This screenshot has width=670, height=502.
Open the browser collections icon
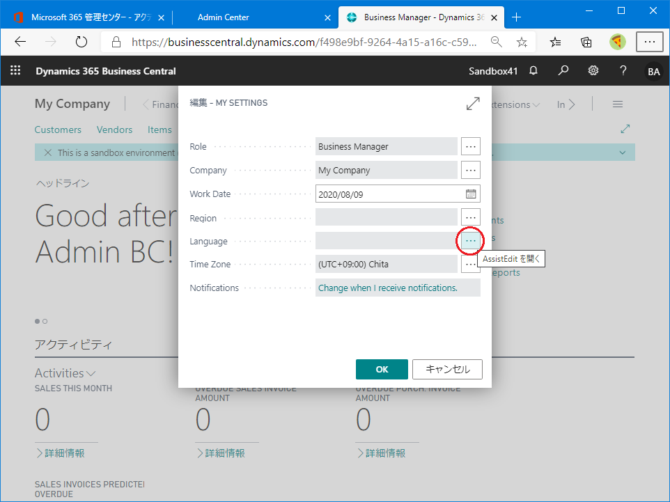tap(586, 42)
